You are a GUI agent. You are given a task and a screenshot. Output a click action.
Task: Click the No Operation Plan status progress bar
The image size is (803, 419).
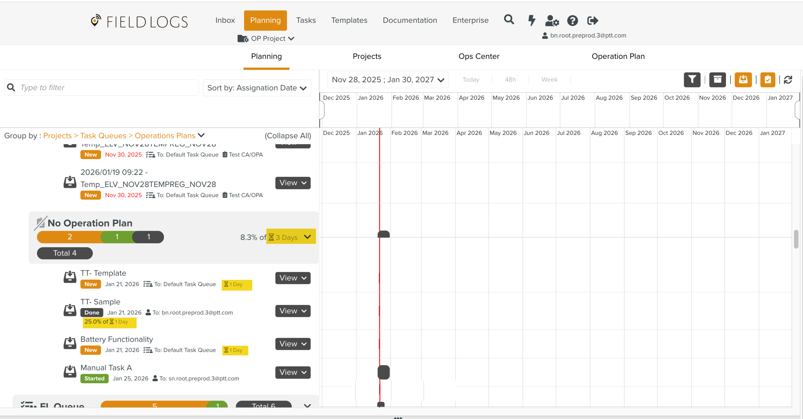100,237
